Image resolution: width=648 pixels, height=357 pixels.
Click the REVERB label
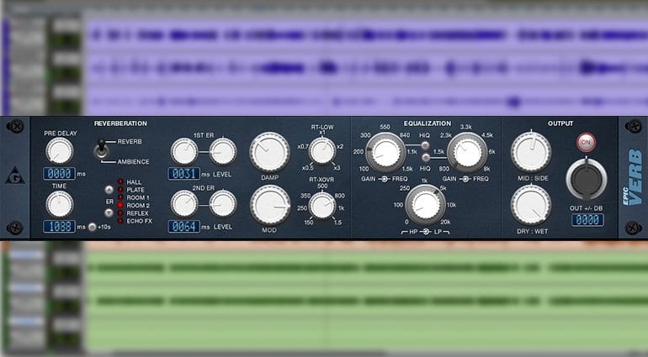pos(130,142)
